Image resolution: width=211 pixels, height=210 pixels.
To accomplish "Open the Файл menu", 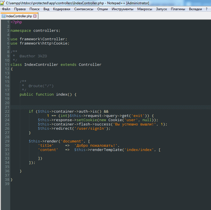I will (x=6, y=9).
